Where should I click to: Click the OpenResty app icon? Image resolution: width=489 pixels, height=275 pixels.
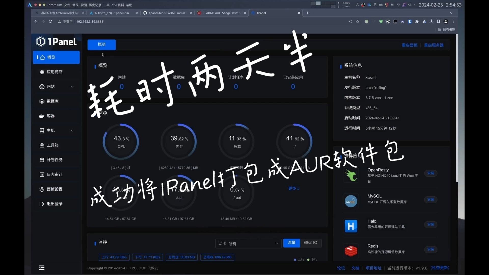351,175
